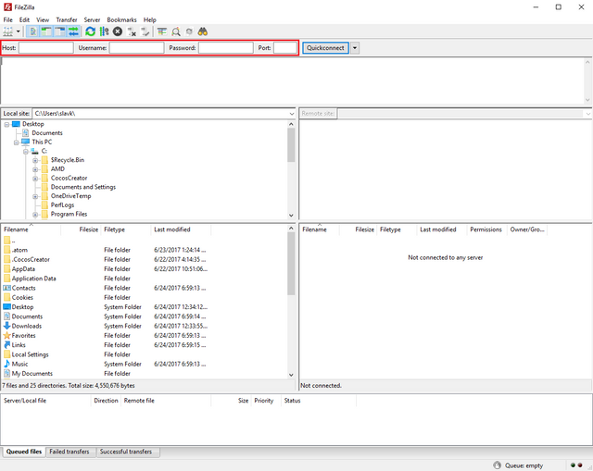Open the Bookmarks menu
Image resolution: width=593 pixels, height=471 pixels.
(121, 19)
